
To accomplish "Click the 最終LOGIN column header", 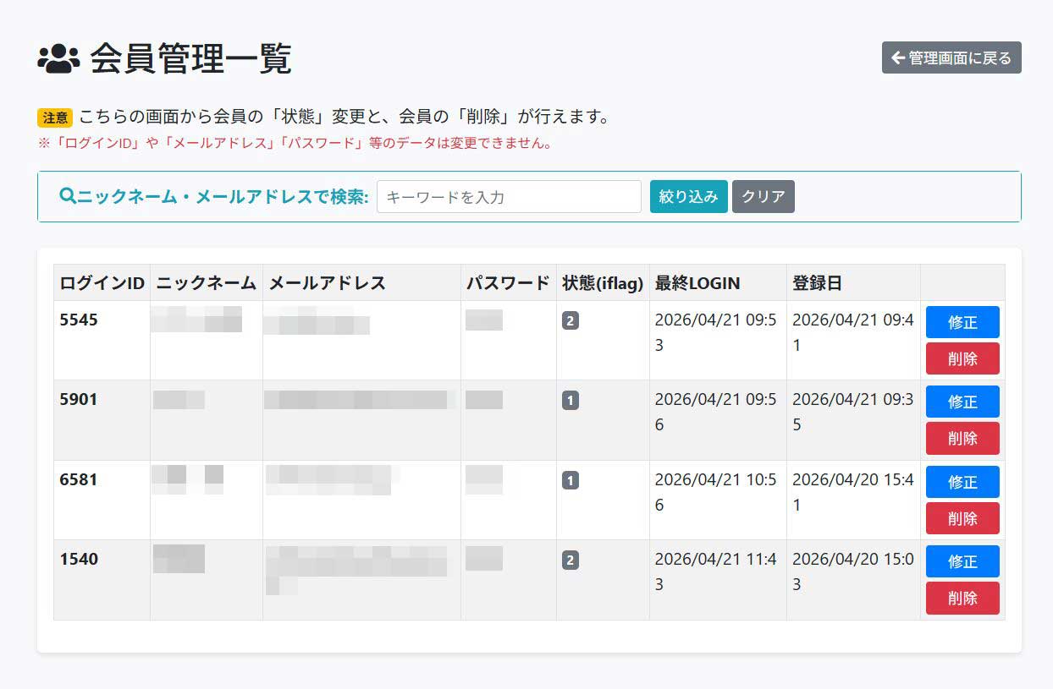I will [x=697, y=283].
